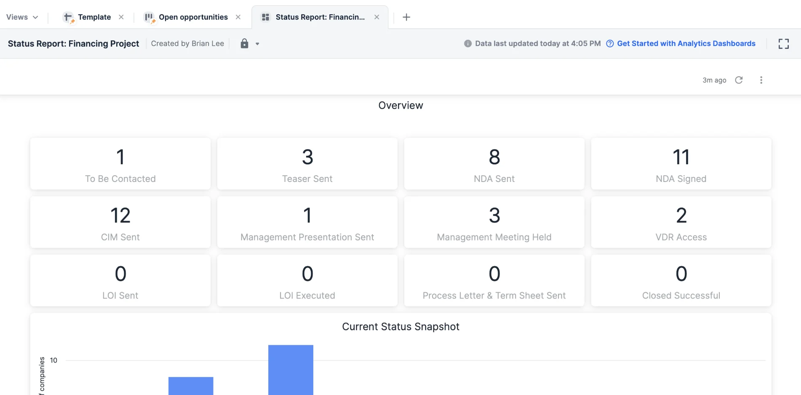Open the Management Meeting Held card
This screenshot has width=801, height=395.
pyautogui.click(x=494, y=222)
